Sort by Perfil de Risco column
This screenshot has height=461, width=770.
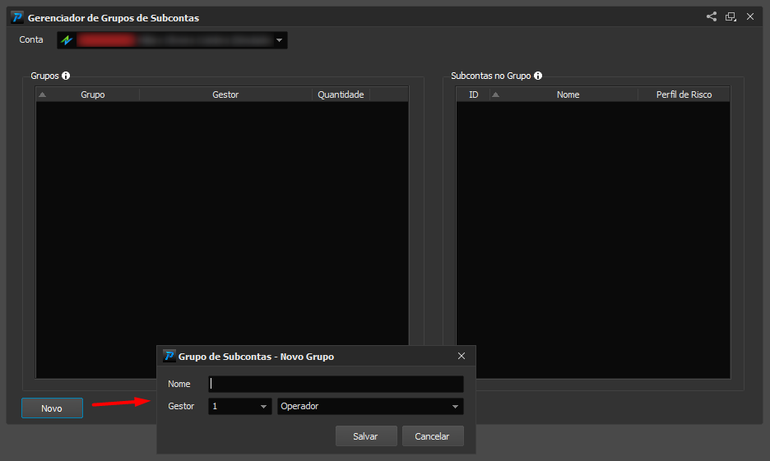684,95
